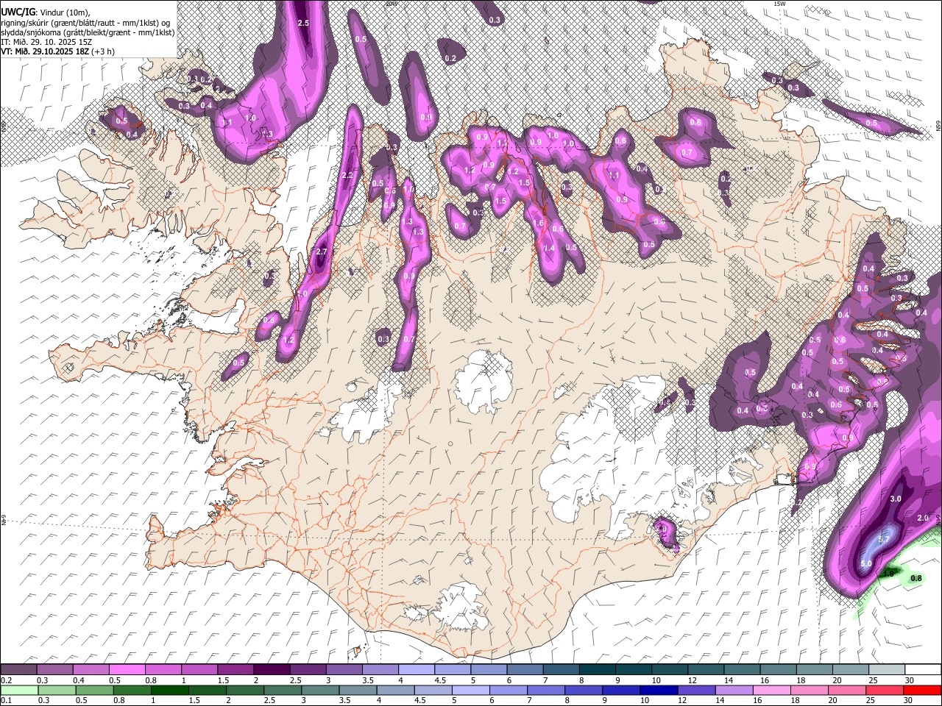Select the bright pink snow swatch starting at 0.5
The width and height of the screenshot is (942, 706).
[x=127, y=669]
